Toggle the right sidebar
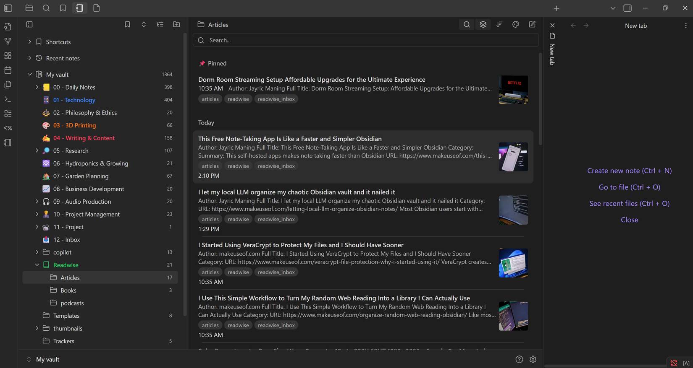693x368 pixels. point(627,8)
